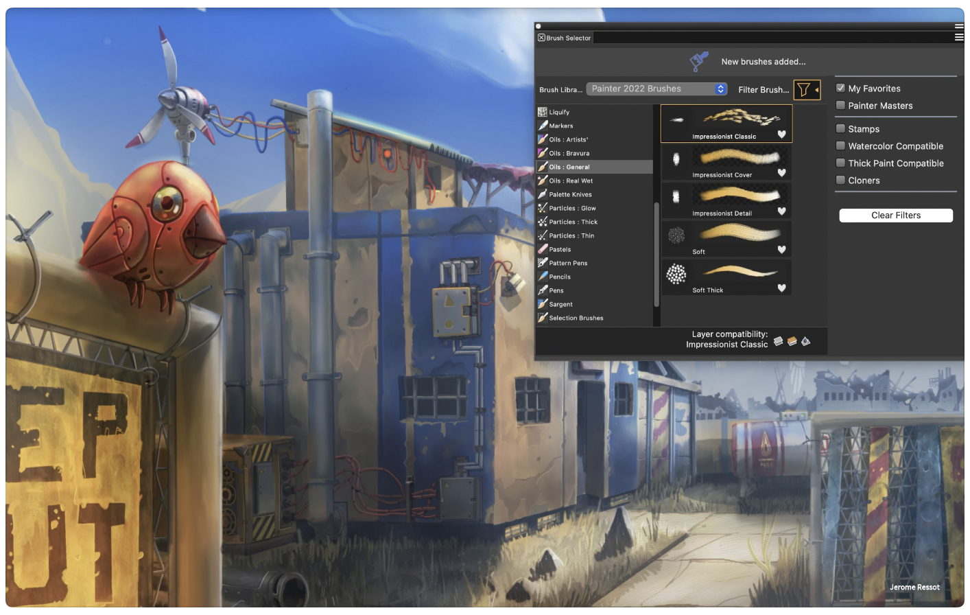Enable the Watercolor Compatible checkbox

[x=840, y=146]
